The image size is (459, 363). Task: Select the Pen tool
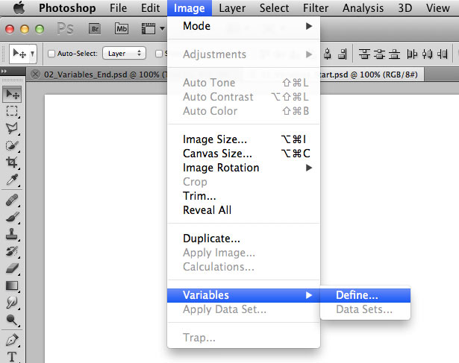tap(12, 340)
